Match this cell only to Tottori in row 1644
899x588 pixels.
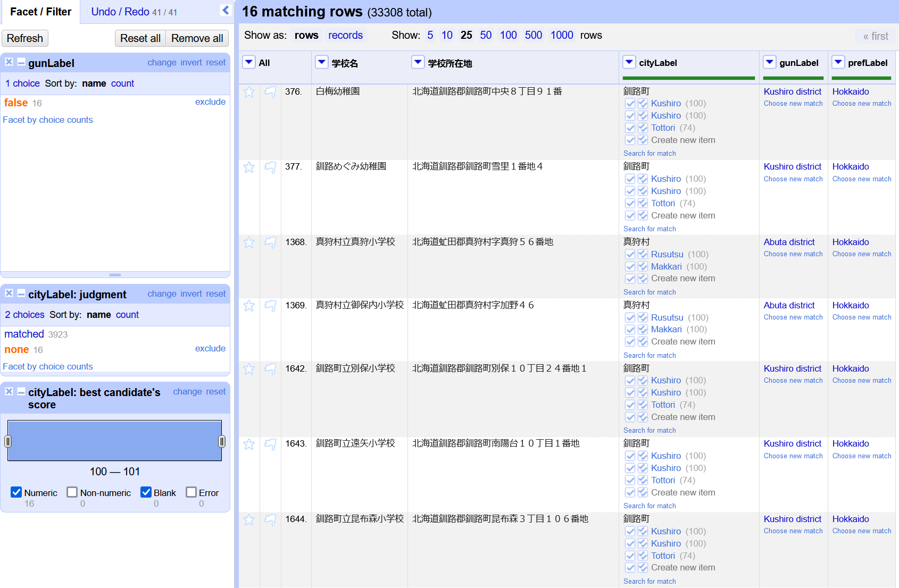630,556
